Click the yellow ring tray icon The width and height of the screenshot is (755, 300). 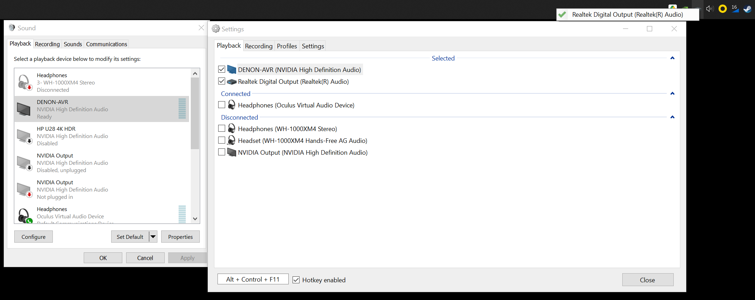(x=723, y=9)
